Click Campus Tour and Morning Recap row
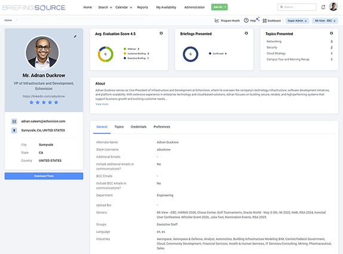Image resolution: width=343 pixels, height=254 pixels. tap(299, 59)
